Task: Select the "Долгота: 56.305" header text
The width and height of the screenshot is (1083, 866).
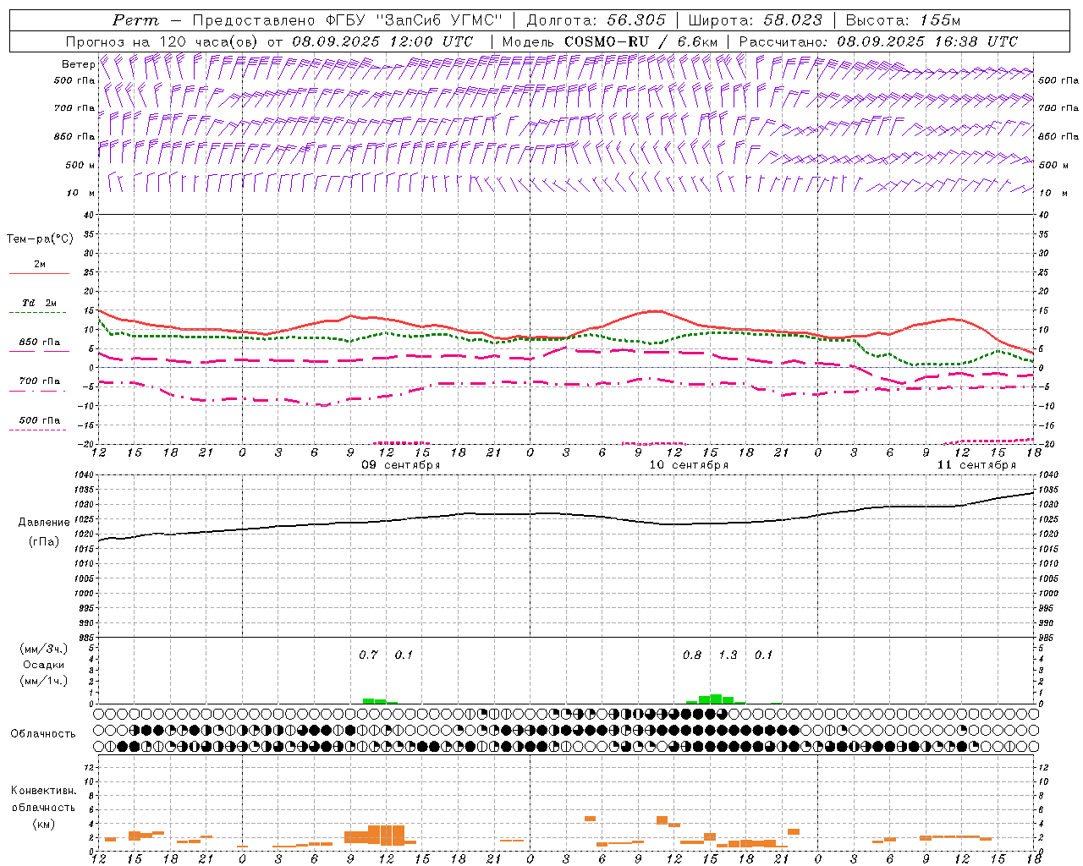Action: pyautogui.click(x=596, y=20)
